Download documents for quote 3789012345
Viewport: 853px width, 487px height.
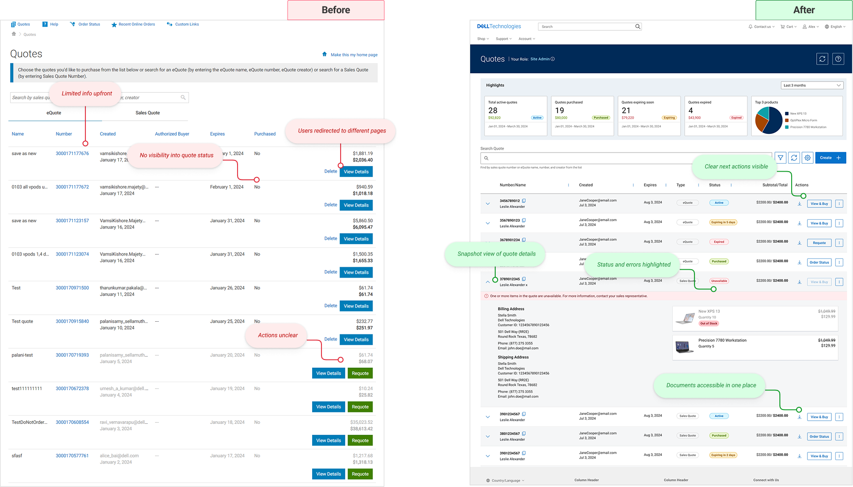point(800,282)
